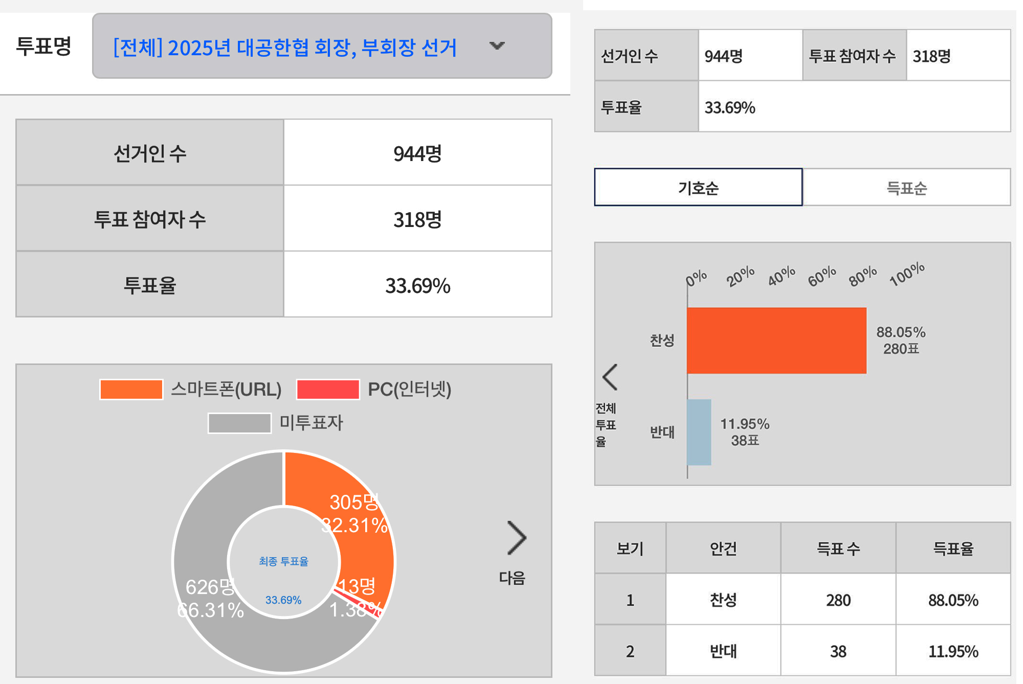Image resolution: width=1023 pixels, height=684 pixels.
Task: Select the 기호순 tab
Action: click(698, 187)
